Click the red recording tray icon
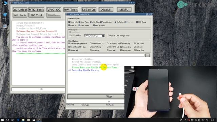Image resolution: width=217 pixels, height=122 pixels. point(189,120)
